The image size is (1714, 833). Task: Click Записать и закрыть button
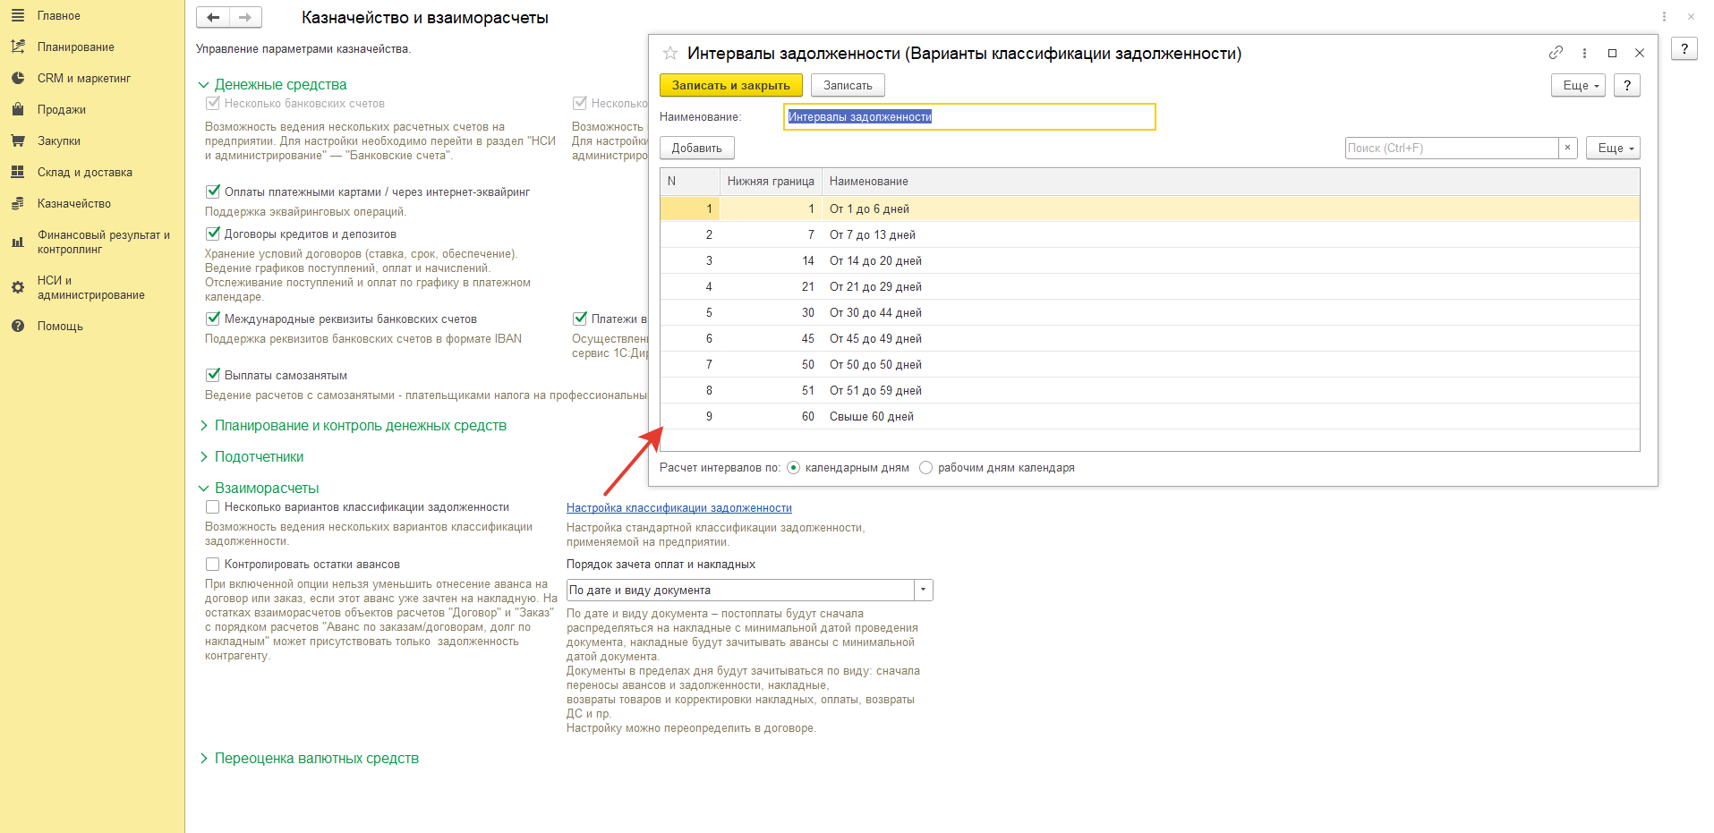730,85
